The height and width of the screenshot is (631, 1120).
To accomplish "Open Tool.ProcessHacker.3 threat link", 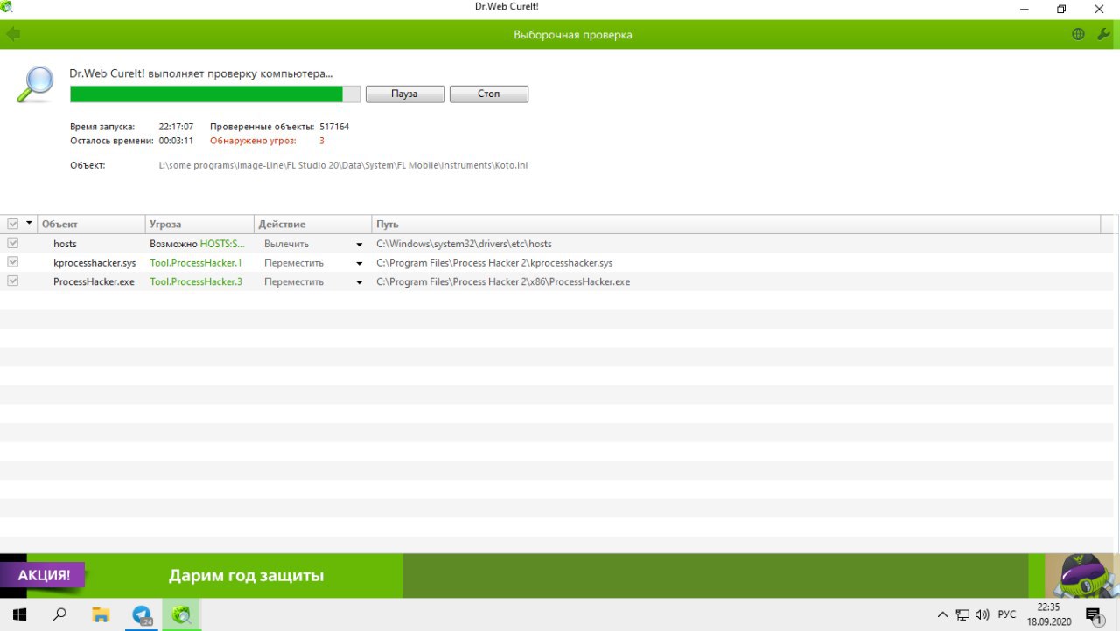I will pyautogui.click(x=196, y=281).
